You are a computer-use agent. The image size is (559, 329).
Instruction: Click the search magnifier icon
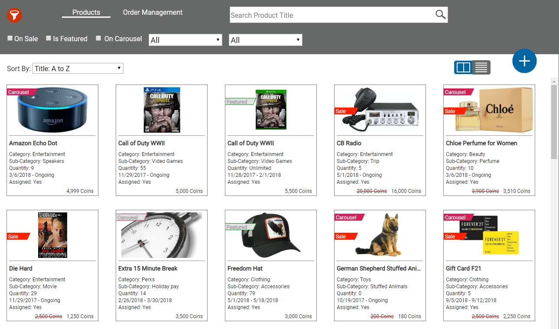click(x=440, y=15)
